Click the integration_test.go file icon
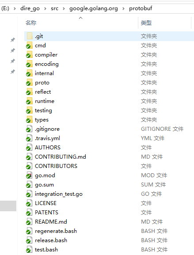The width and height of the screenshot is (194, 255). (29, 194)
